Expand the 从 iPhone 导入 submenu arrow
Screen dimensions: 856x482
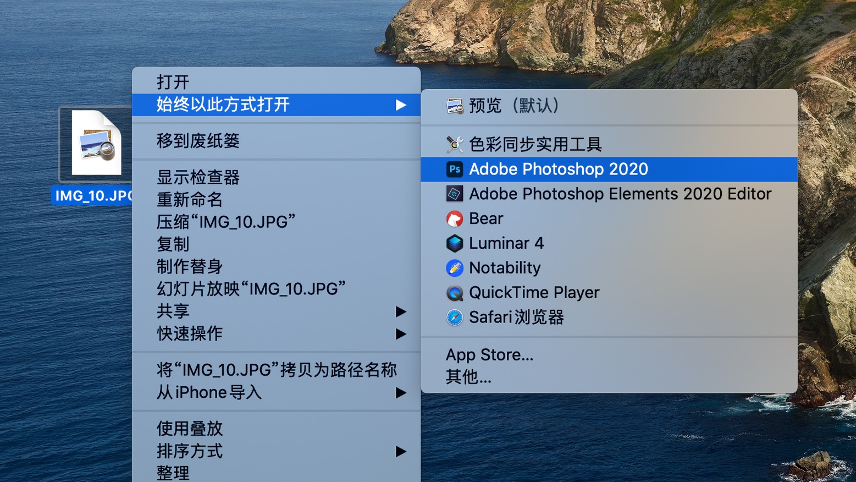click(401, 393)
